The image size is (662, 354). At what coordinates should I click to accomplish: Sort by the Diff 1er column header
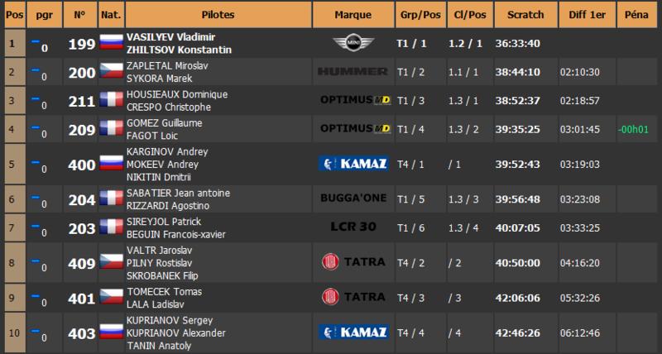point(587,15)
